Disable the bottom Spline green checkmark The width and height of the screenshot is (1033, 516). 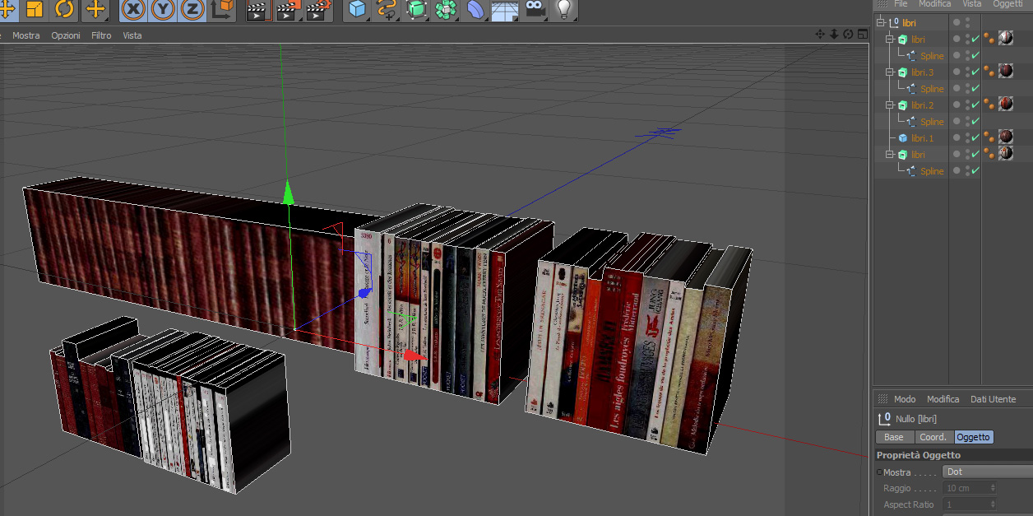(975, 170)
